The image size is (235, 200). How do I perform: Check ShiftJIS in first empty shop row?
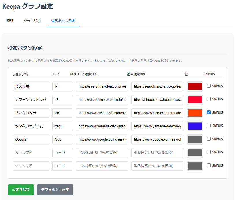(209, 152)
